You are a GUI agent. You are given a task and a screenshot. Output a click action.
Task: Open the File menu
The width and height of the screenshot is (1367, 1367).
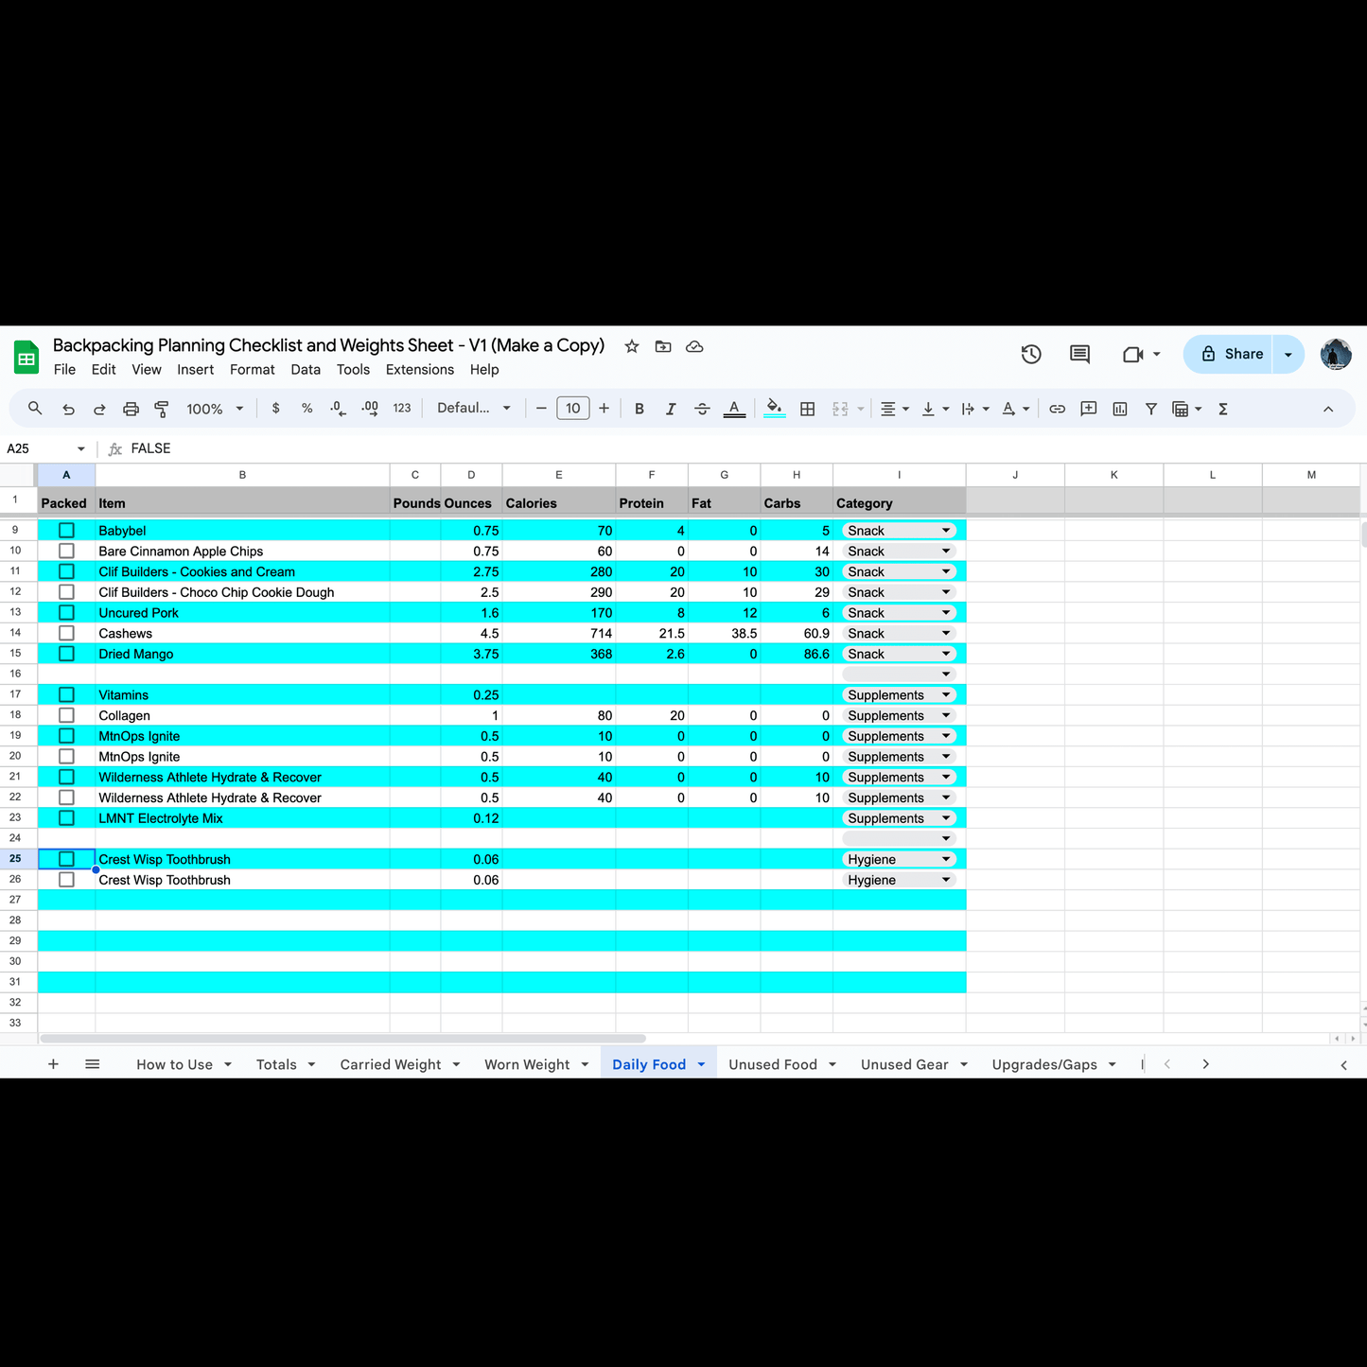click(64, 370)
